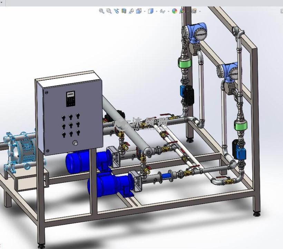Click the Apply Scene icon
Viewport: 283px width, 249px height.
click(181, 11)
